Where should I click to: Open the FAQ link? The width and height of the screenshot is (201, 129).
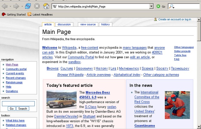tap(177, 59)
